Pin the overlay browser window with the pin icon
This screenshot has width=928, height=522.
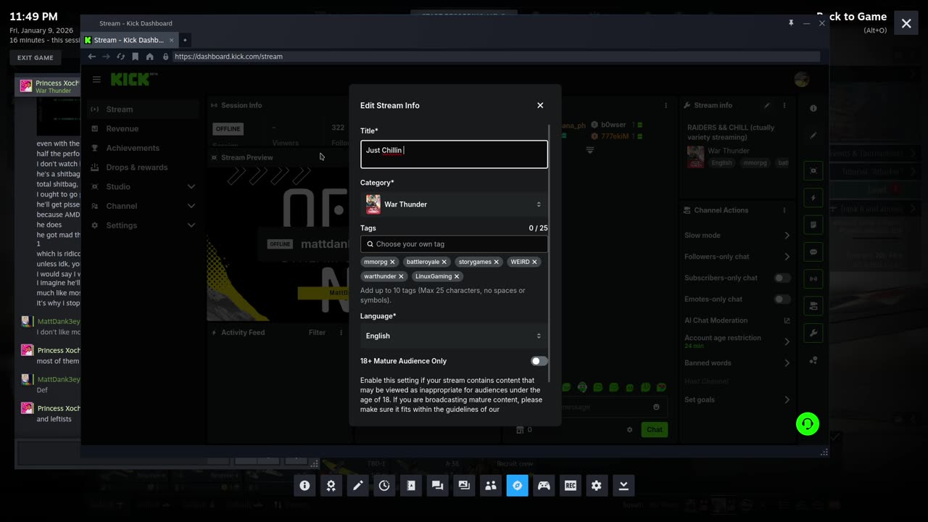791,23
